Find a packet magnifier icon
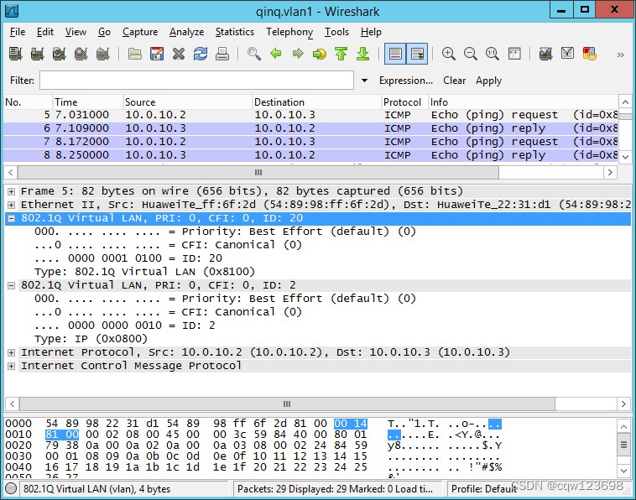Screen dimensions: 636x500 tap(254, 54)
